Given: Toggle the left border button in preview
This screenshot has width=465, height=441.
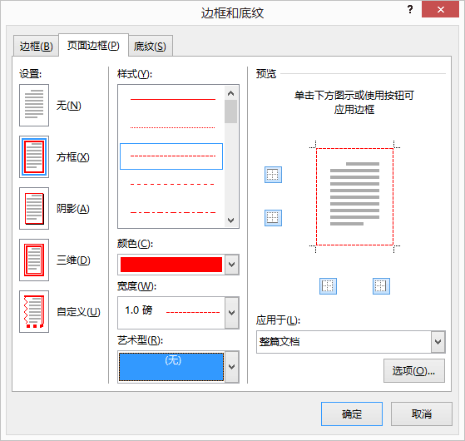Looking at the screenshot, I should tap(328, 286).
